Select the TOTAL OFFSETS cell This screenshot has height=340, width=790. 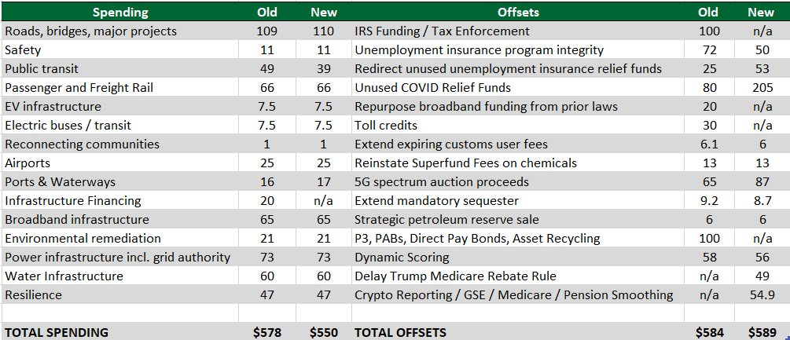(x=518, y=332)
